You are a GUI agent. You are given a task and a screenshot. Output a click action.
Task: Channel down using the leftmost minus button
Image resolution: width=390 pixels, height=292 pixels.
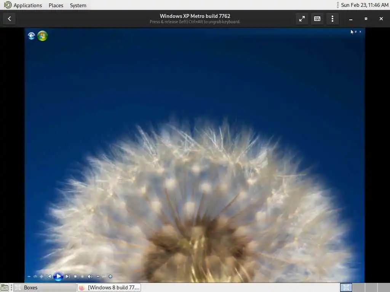(29, 276)
